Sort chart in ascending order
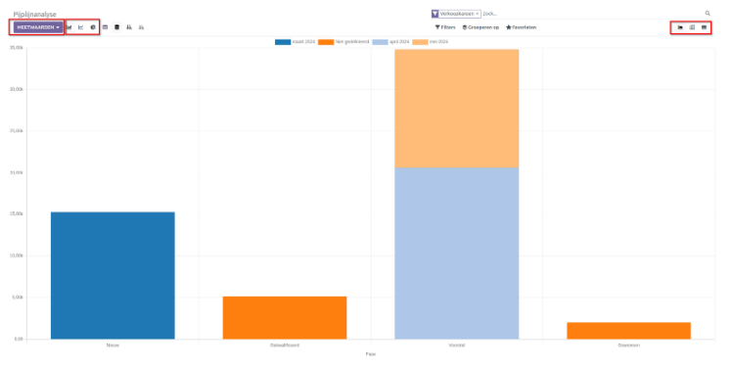This screenshot has height=367, width=735. [x=141, y=27]
